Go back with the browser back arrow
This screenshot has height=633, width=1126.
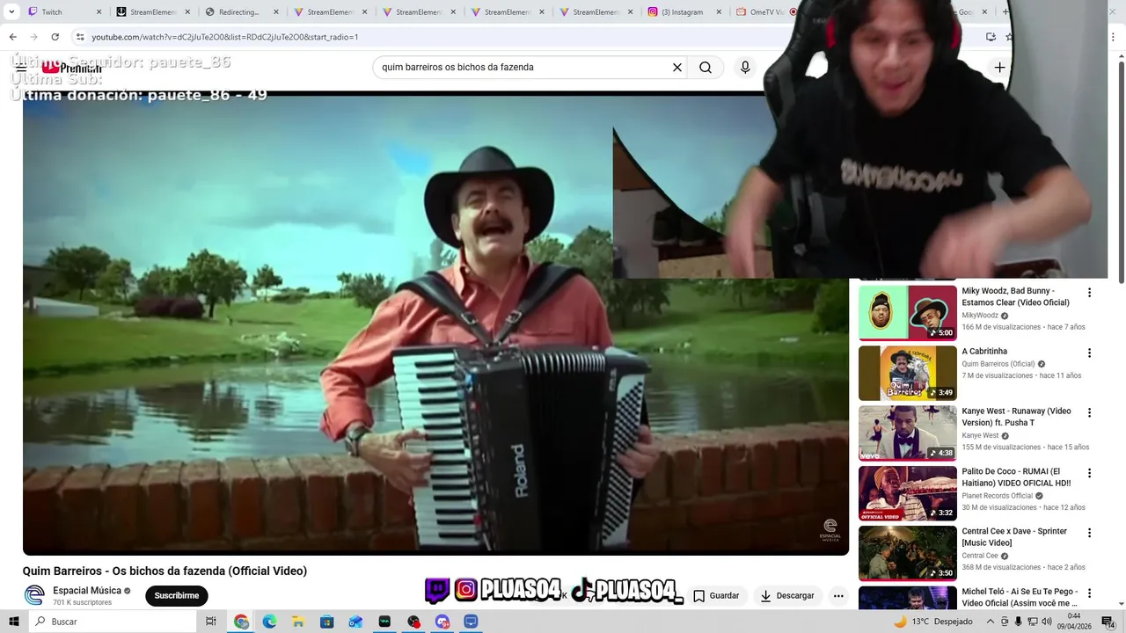coord(12,37)
